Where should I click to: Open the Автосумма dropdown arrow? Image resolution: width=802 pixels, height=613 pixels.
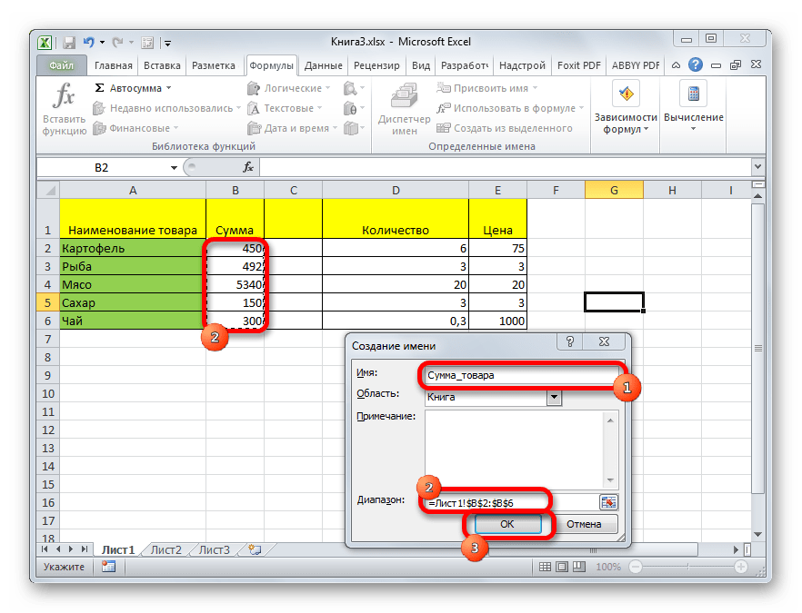(x=168, y=89)
